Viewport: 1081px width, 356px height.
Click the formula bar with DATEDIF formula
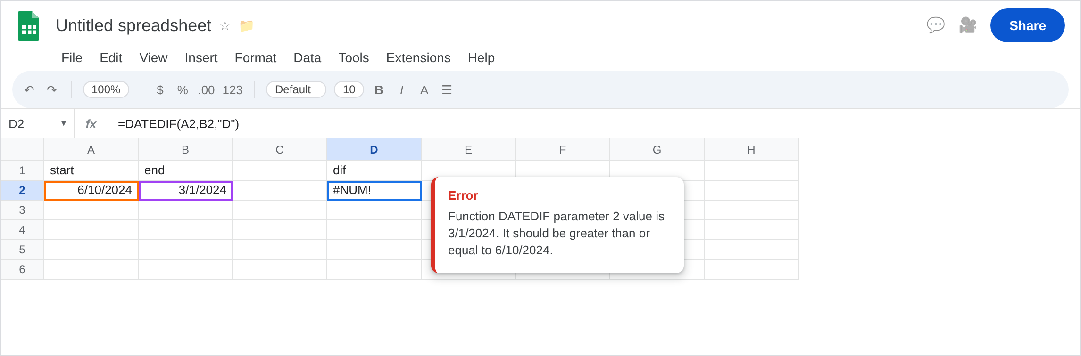[594, 124]
